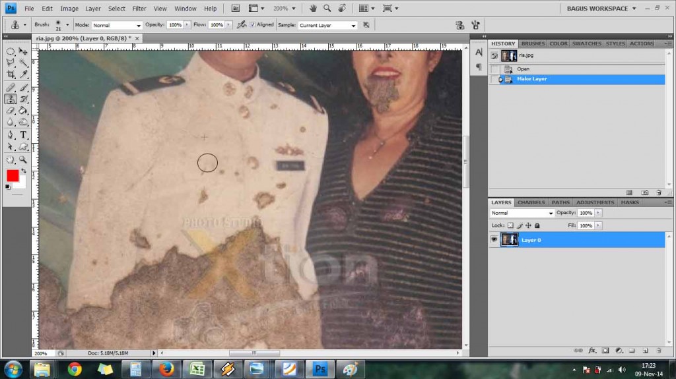Screen dimensions: 676x379
Task: Select the Eraser tool
Action: 11,110
